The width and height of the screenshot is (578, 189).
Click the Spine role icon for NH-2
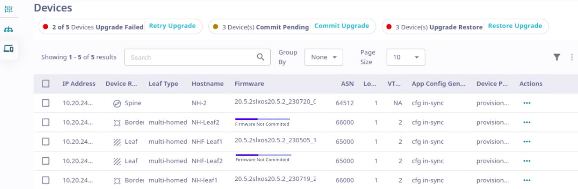click(x=117, y=104)
